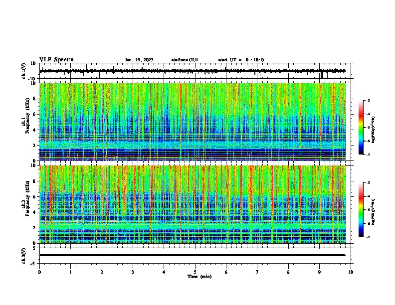Click the "2" kHz tick on ch.1 spectrogram axis
Viewport: 395px width, 305px height.
pos(34,146)
